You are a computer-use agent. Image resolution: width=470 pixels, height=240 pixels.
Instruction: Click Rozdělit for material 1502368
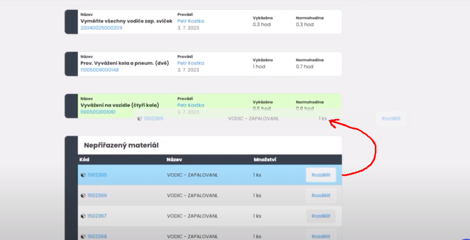click(x=321, y=235)
